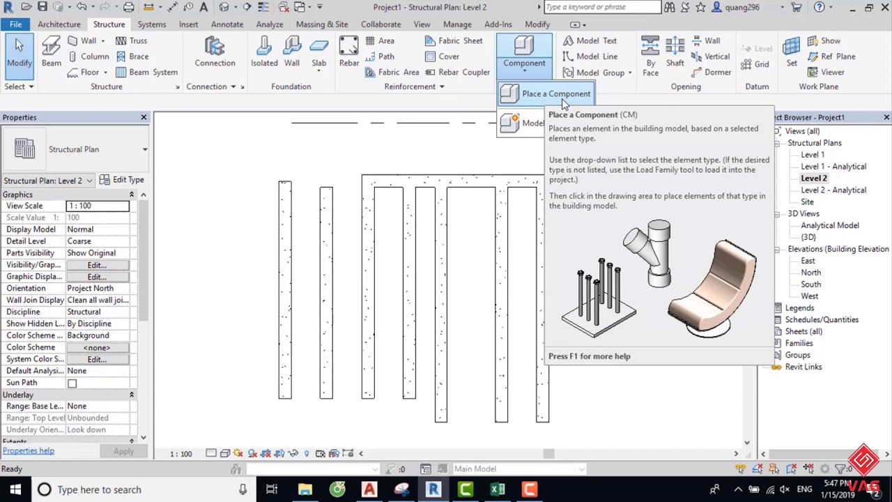Screen dimensions: 892x502
Task: Select the Ref Plane tool
Action: coord(831,56)
